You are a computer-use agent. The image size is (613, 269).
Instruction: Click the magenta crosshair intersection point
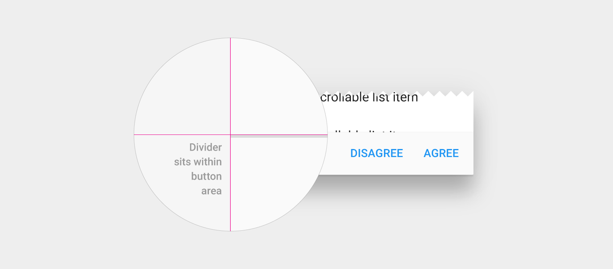230,134
